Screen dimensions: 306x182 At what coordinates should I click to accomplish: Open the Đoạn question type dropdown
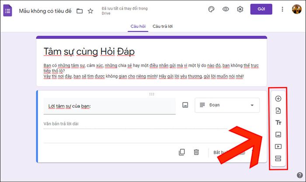point(227,105)
